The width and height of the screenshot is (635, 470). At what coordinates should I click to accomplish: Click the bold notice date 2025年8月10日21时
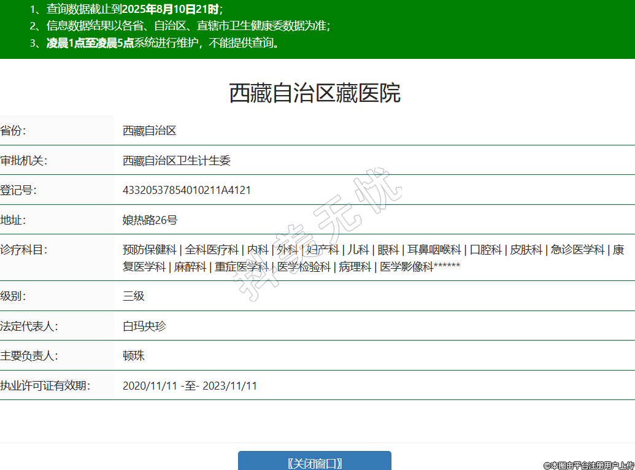[x=170, y=9]
